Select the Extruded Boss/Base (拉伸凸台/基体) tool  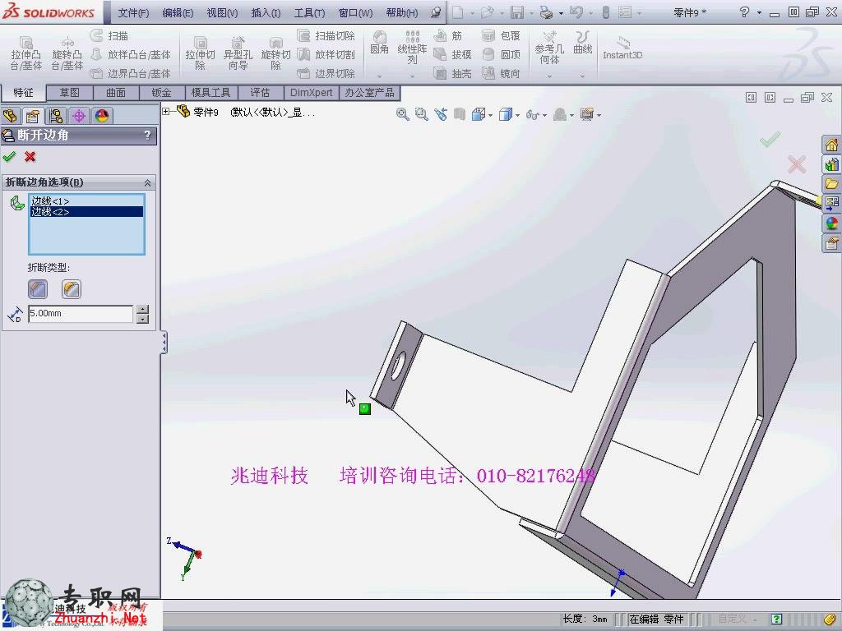[25, 53]
